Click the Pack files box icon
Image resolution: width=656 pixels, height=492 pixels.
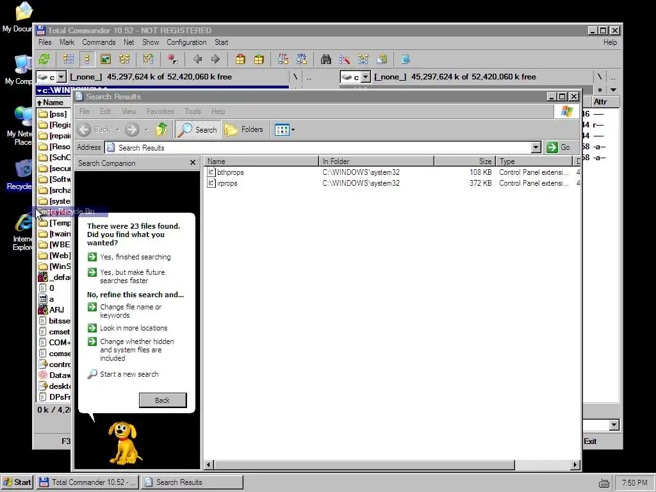[x=240, y=59]
